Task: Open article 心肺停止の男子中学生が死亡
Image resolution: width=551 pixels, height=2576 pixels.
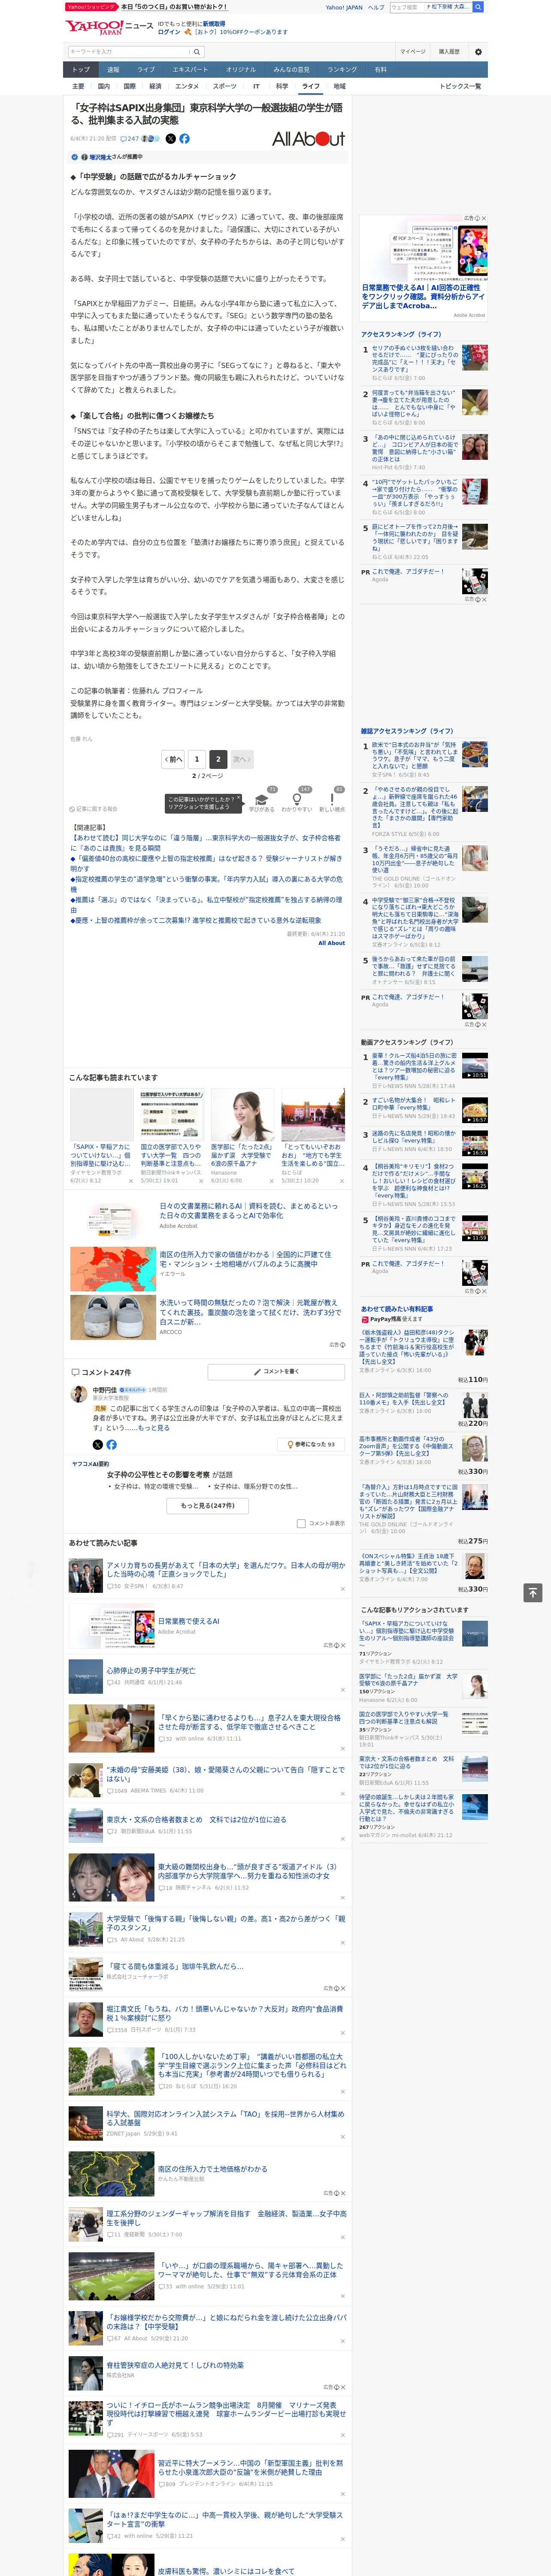Action: [x=151, y=1671]
